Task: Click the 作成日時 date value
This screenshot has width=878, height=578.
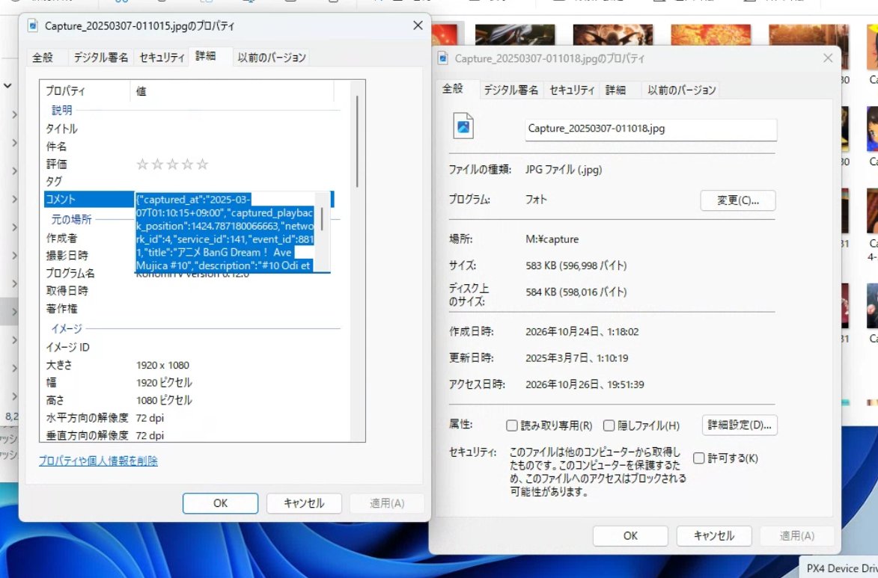Action: tap(582, 332)
